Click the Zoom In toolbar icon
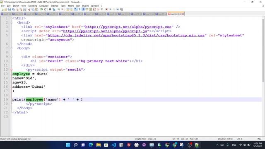 [59, 9]
